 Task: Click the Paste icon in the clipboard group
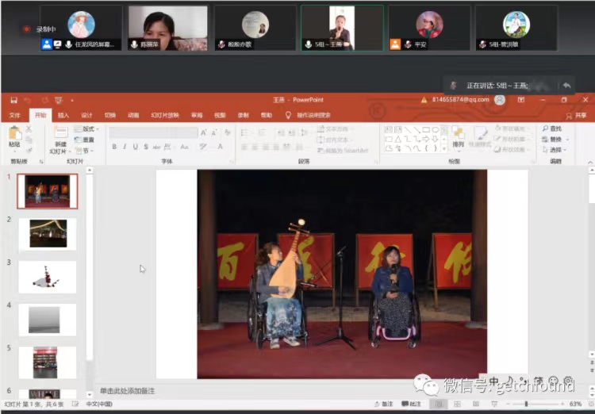click(x=14, y=134)
